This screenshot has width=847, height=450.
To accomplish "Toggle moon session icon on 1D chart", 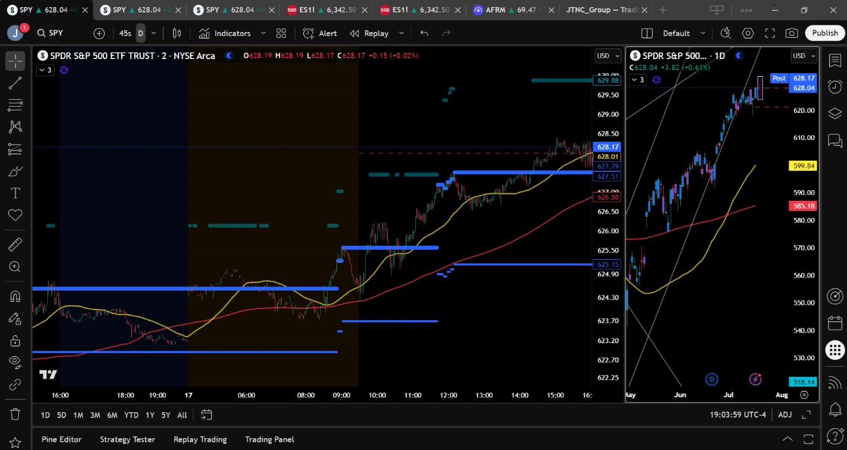I will click(x=738, y=56).
